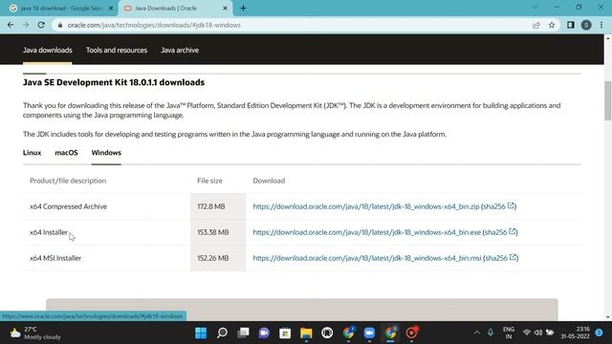Switch to the macOS tab
612x344 pixels.
pos(66,153)
